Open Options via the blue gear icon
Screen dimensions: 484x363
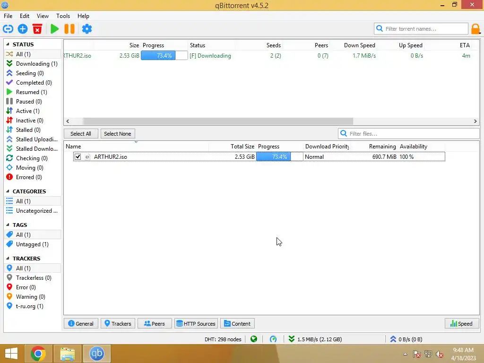(87, 29)
